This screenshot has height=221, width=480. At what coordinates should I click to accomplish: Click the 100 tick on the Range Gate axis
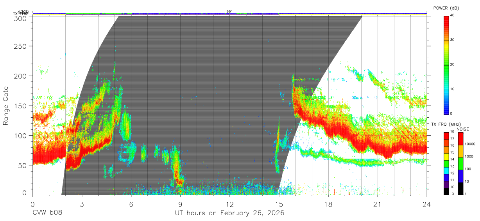(21, 135)
